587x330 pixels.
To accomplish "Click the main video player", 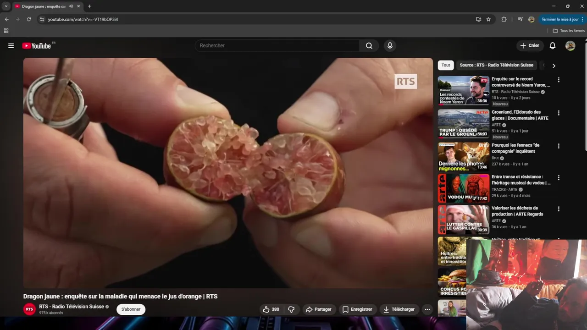I will tap(228, 173).
